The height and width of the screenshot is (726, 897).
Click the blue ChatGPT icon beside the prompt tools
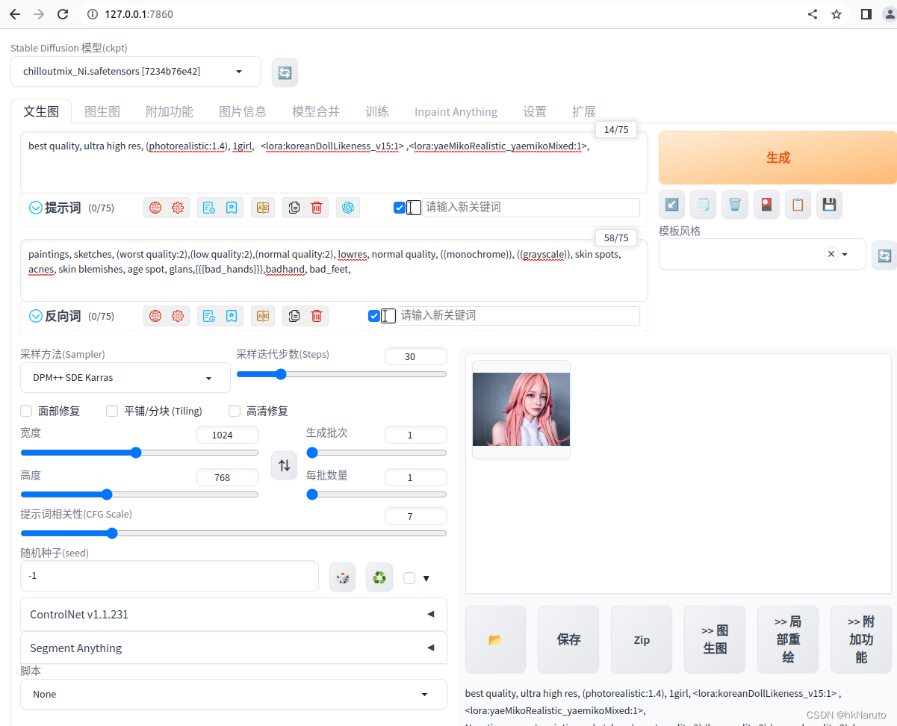click(347, 207)
